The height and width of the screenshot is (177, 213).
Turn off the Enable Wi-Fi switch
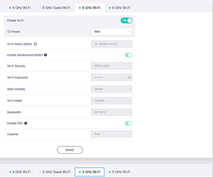tap(126, 21)
